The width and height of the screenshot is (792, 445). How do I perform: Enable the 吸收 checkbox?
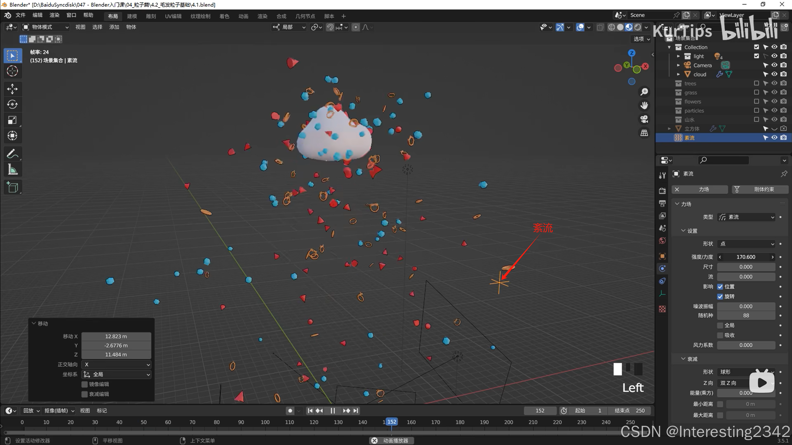pyautogui.click(x=720, y=335)
